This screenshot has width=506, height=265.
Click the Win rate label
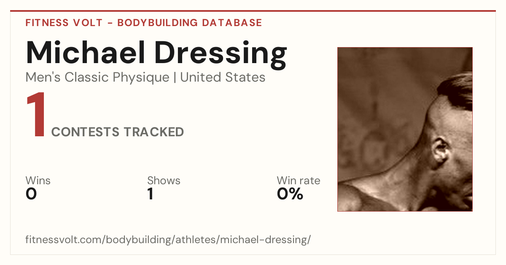pos(299,181)
